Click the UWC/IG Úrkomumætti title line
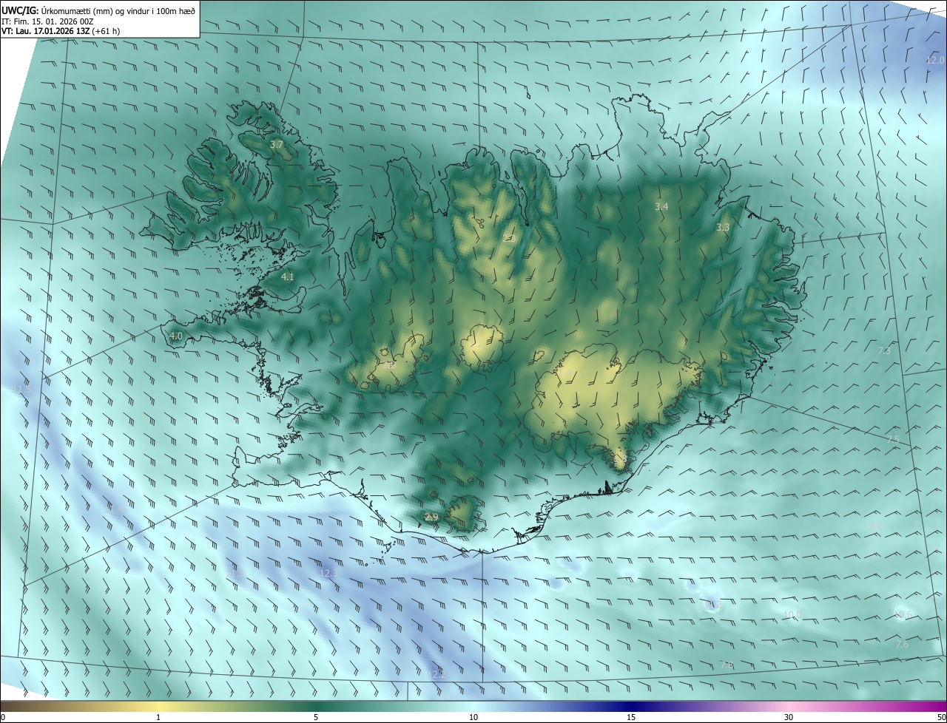The width and height of the screenshot is (947, 723). pyautogui.click(x=99, y=10)
